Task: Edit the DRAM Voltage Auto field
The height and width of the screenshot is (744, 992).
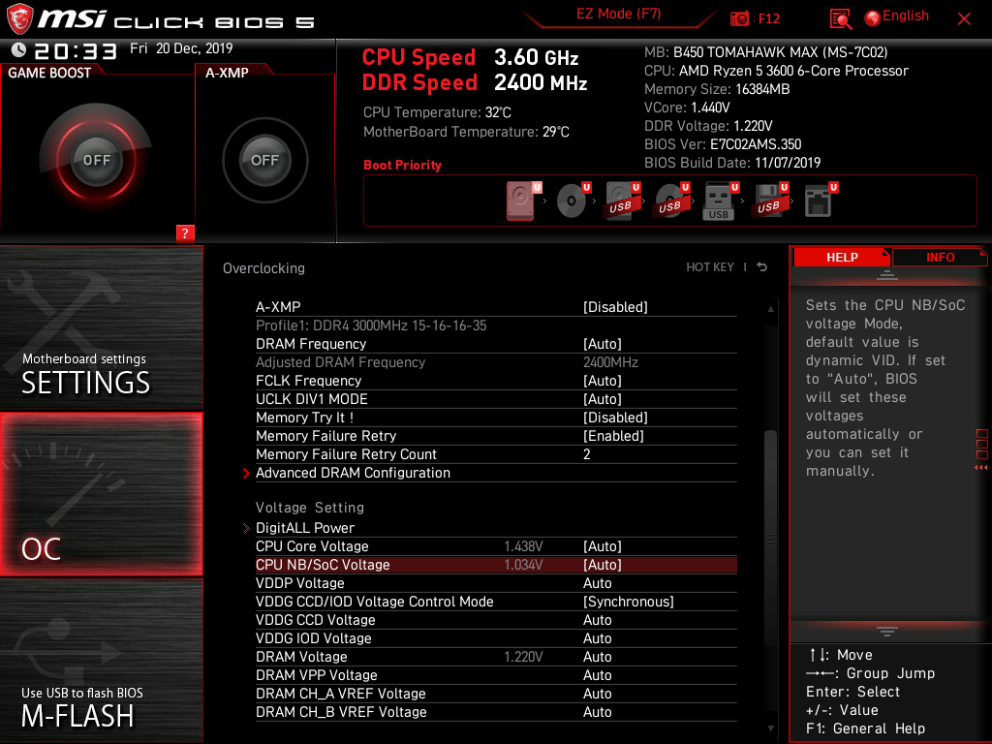Action: pyautogui.click(x=597, y=657)
